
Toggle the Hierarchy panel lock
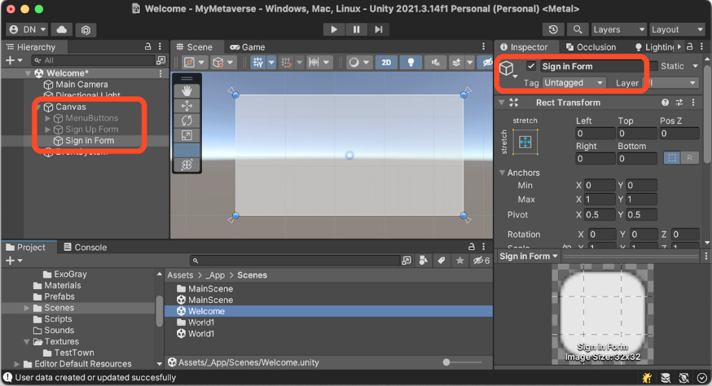[147, 46]
